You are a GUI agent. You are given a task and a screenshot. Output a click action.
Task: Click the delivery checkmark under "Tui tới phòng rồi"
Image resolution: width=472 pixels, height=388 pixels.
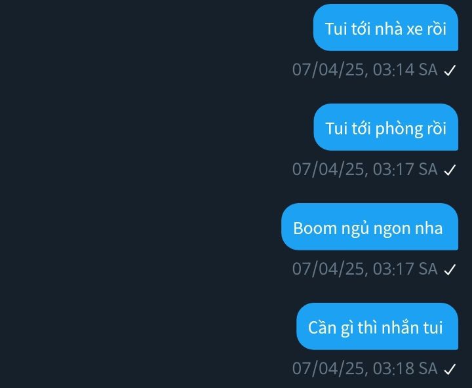tap(450, 170)
